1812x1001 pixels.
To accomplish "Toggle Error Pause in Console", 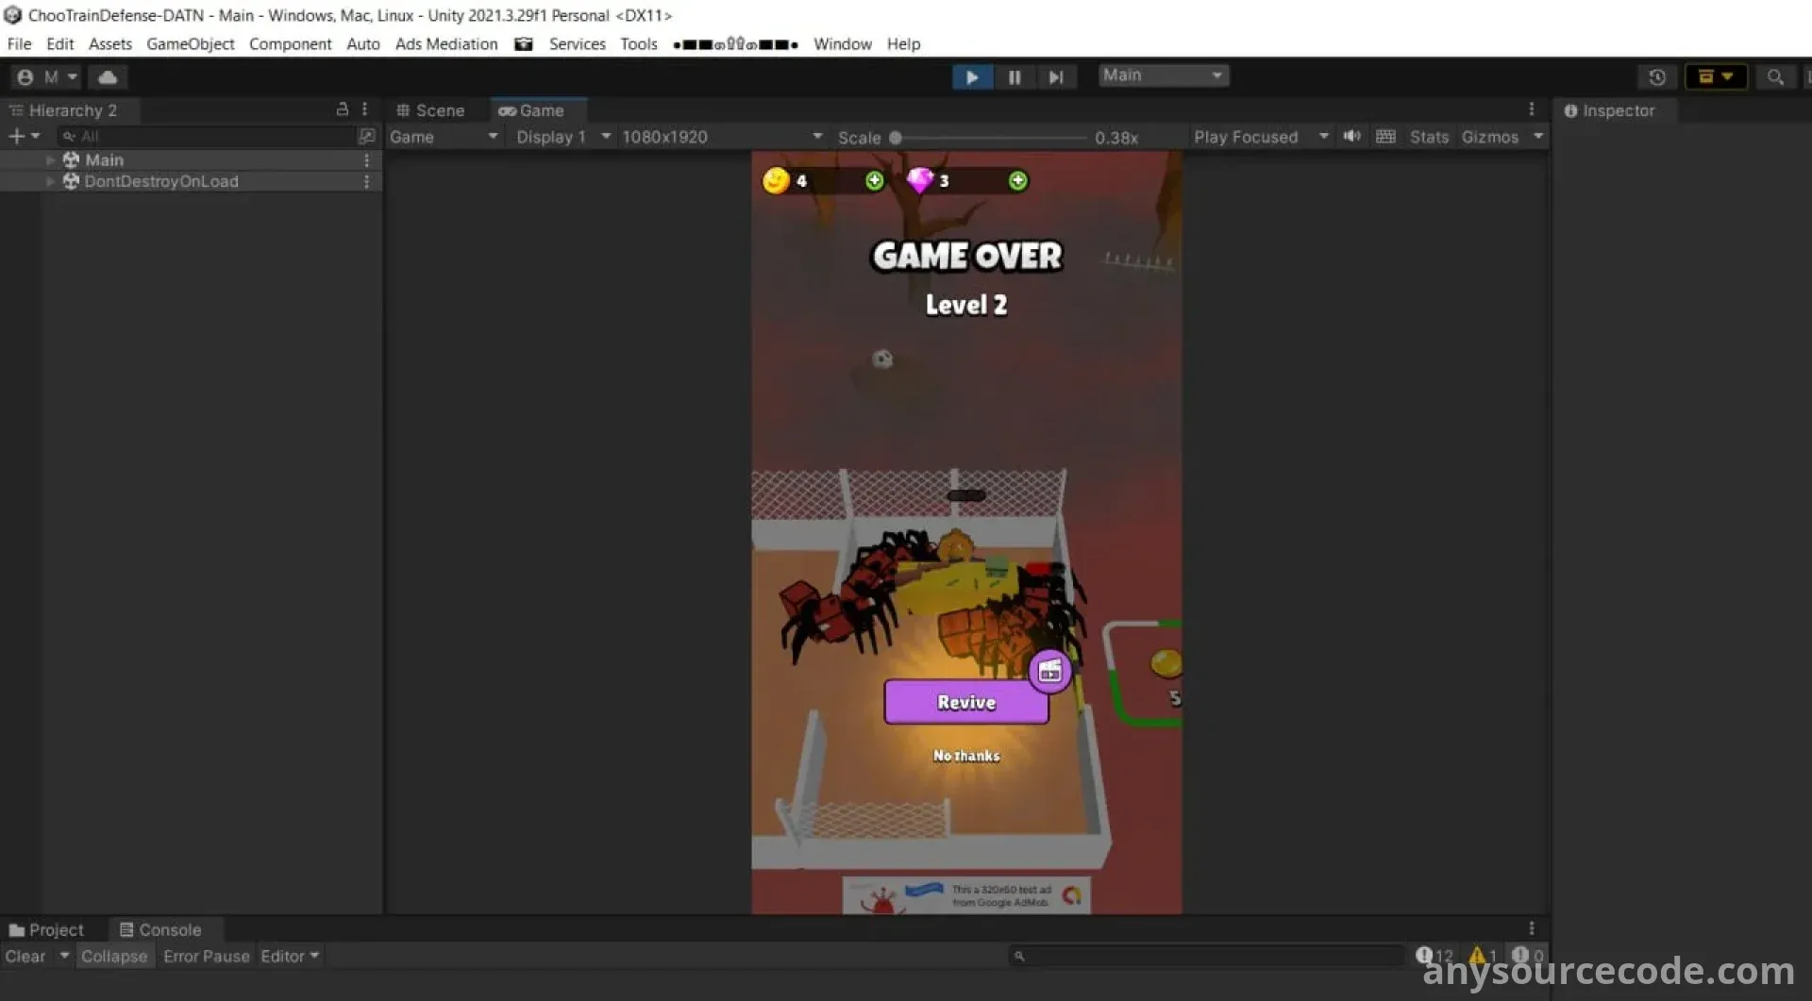I will [x=206, y=956].
